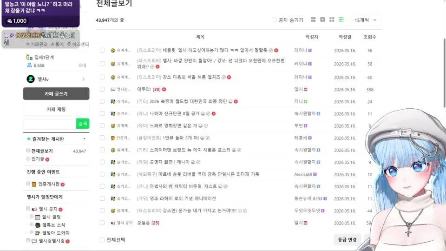Click the 등급 변경 button
Screen dimensions: 446x251
[x=348, y=240]
